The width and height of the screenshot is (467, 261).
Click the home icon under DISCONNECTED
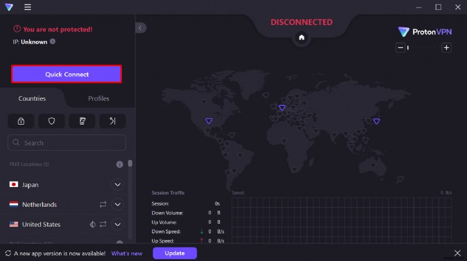[302, 37]
